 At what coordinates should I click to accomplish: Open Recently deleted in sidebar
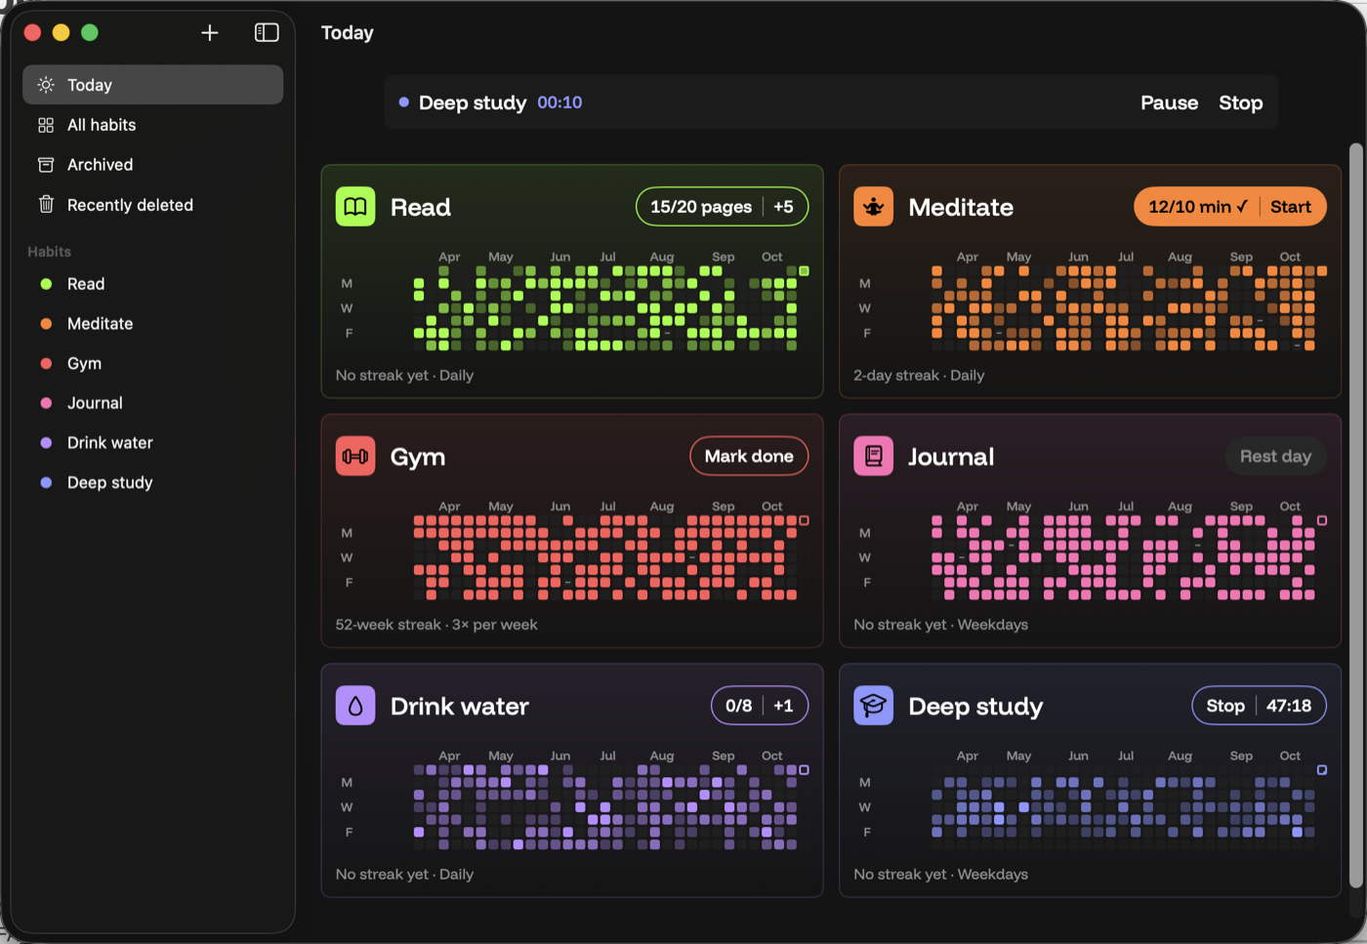pyautogui.click(x=153, y=205)
